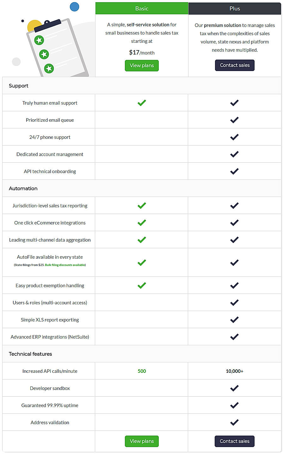
Task: Click the top green View plans button
Action: pyautogui.click(x=142, y=66)
